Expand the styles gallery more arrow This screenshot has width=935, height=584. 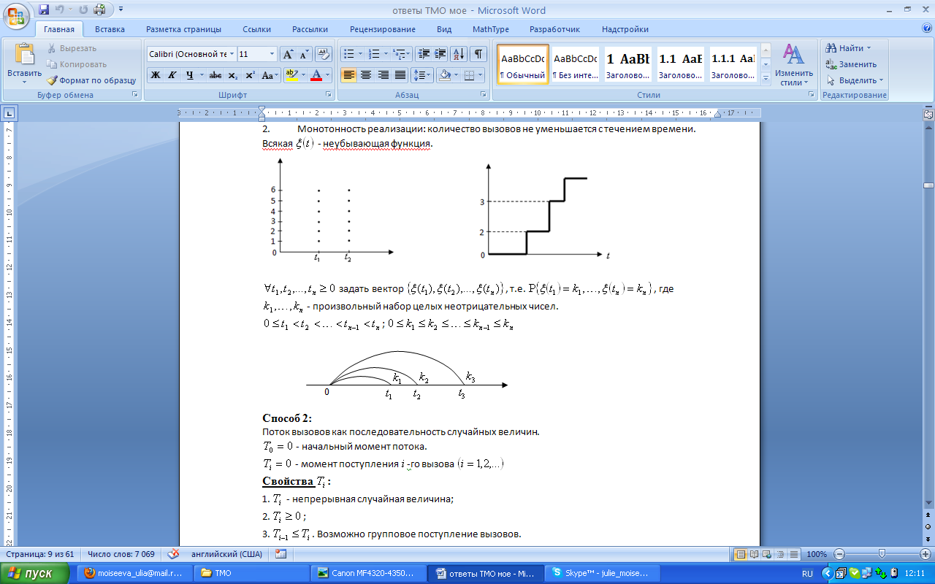pyautogui.click(x=766, y=77)
